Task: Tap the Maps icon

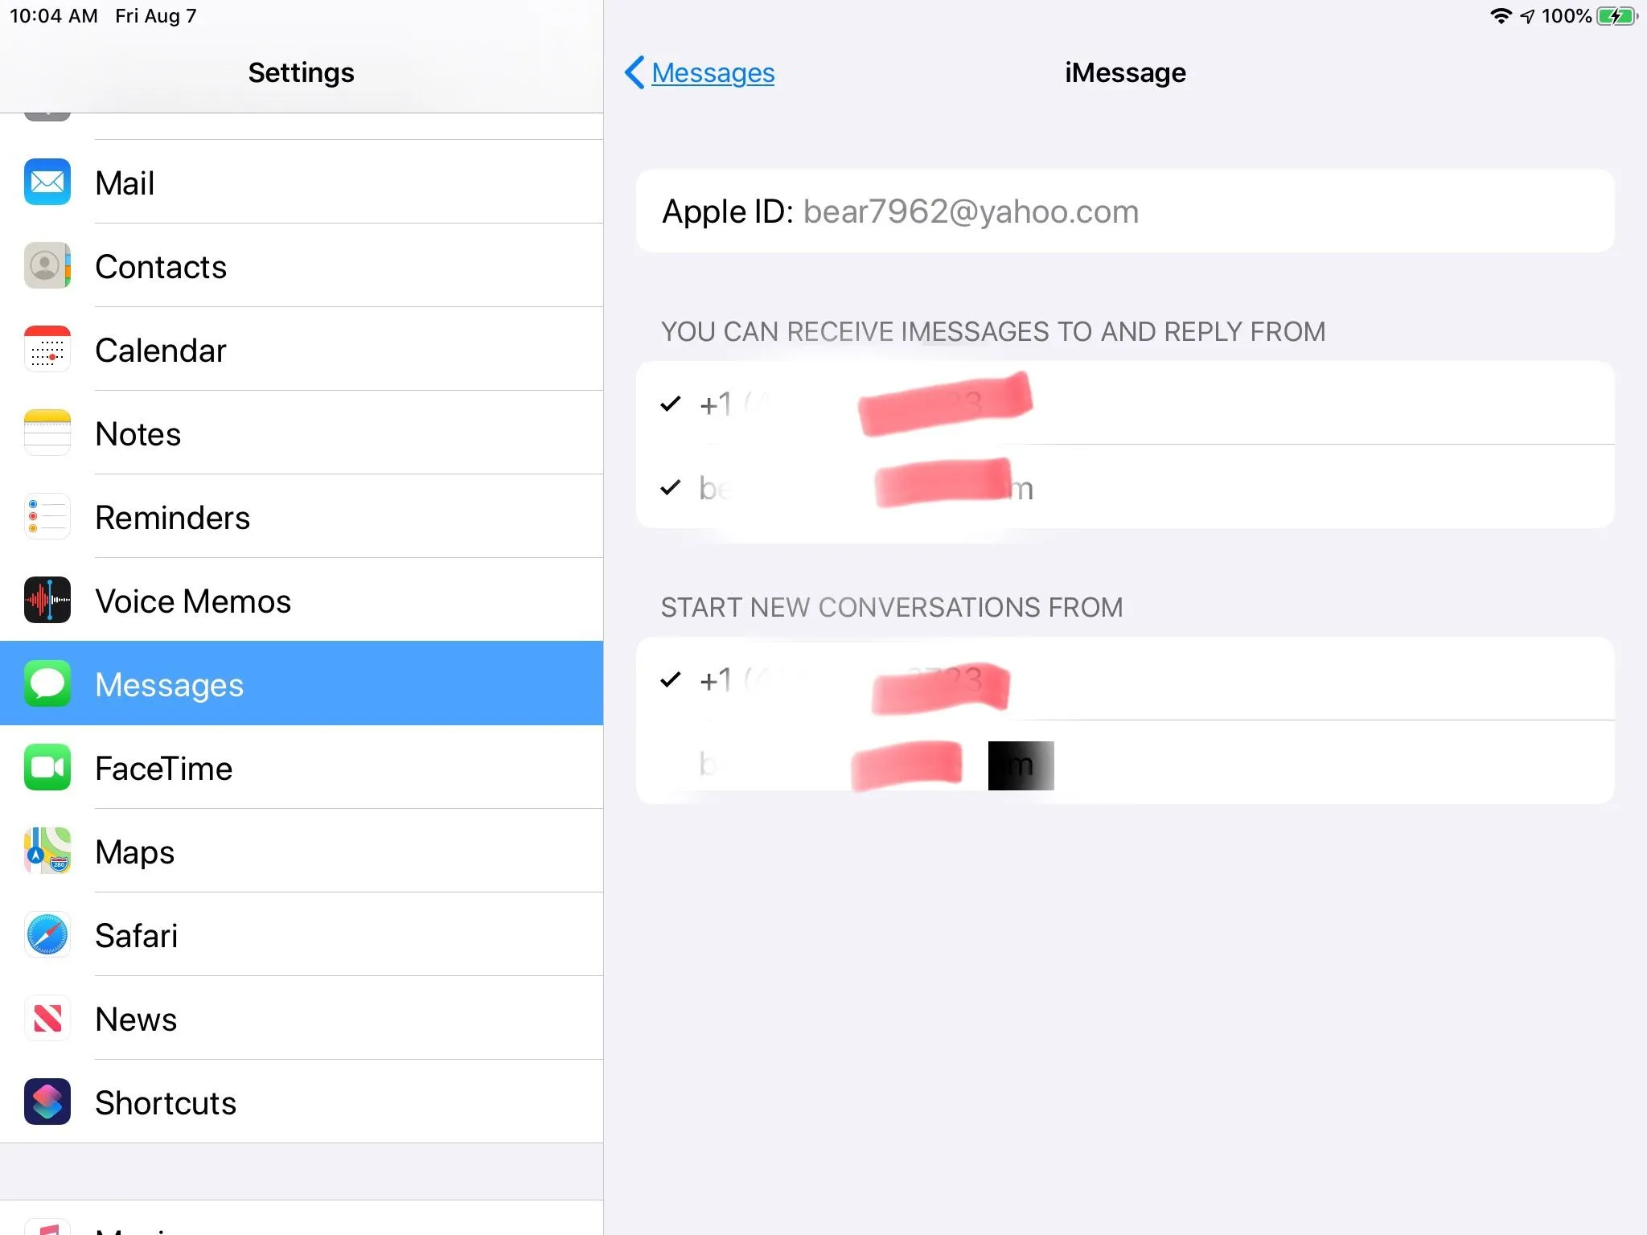Action: pyautogui.click(x=47, y=851)
